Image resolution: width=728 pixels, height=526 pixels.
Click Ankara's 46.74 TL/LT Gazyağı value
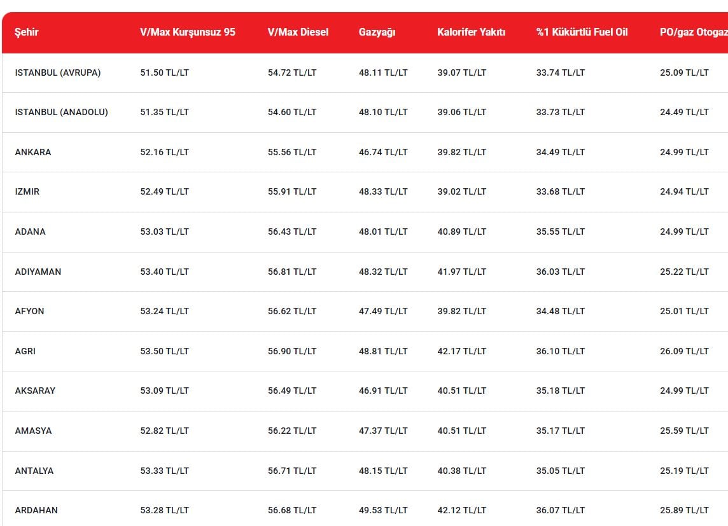[x=383, y=152]
